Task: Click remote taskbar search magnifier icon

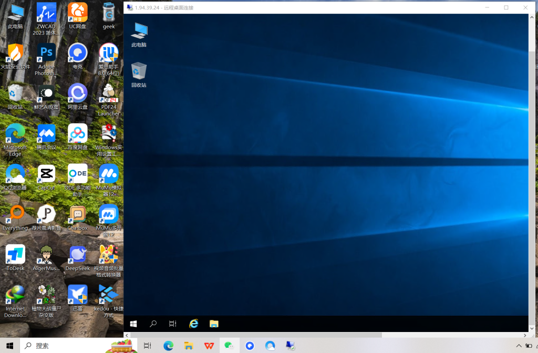Action: click(x=153, y=324)
